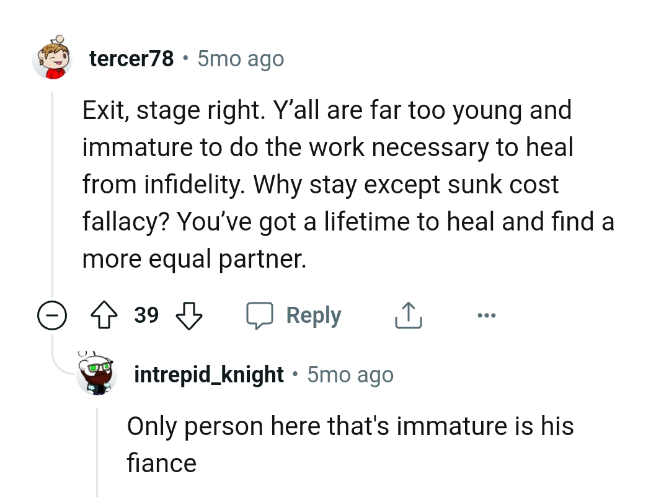This screenshot has height=497, width=669.
Task: Open the overflow menu on tercer78's comment
Action: (486, 315)
